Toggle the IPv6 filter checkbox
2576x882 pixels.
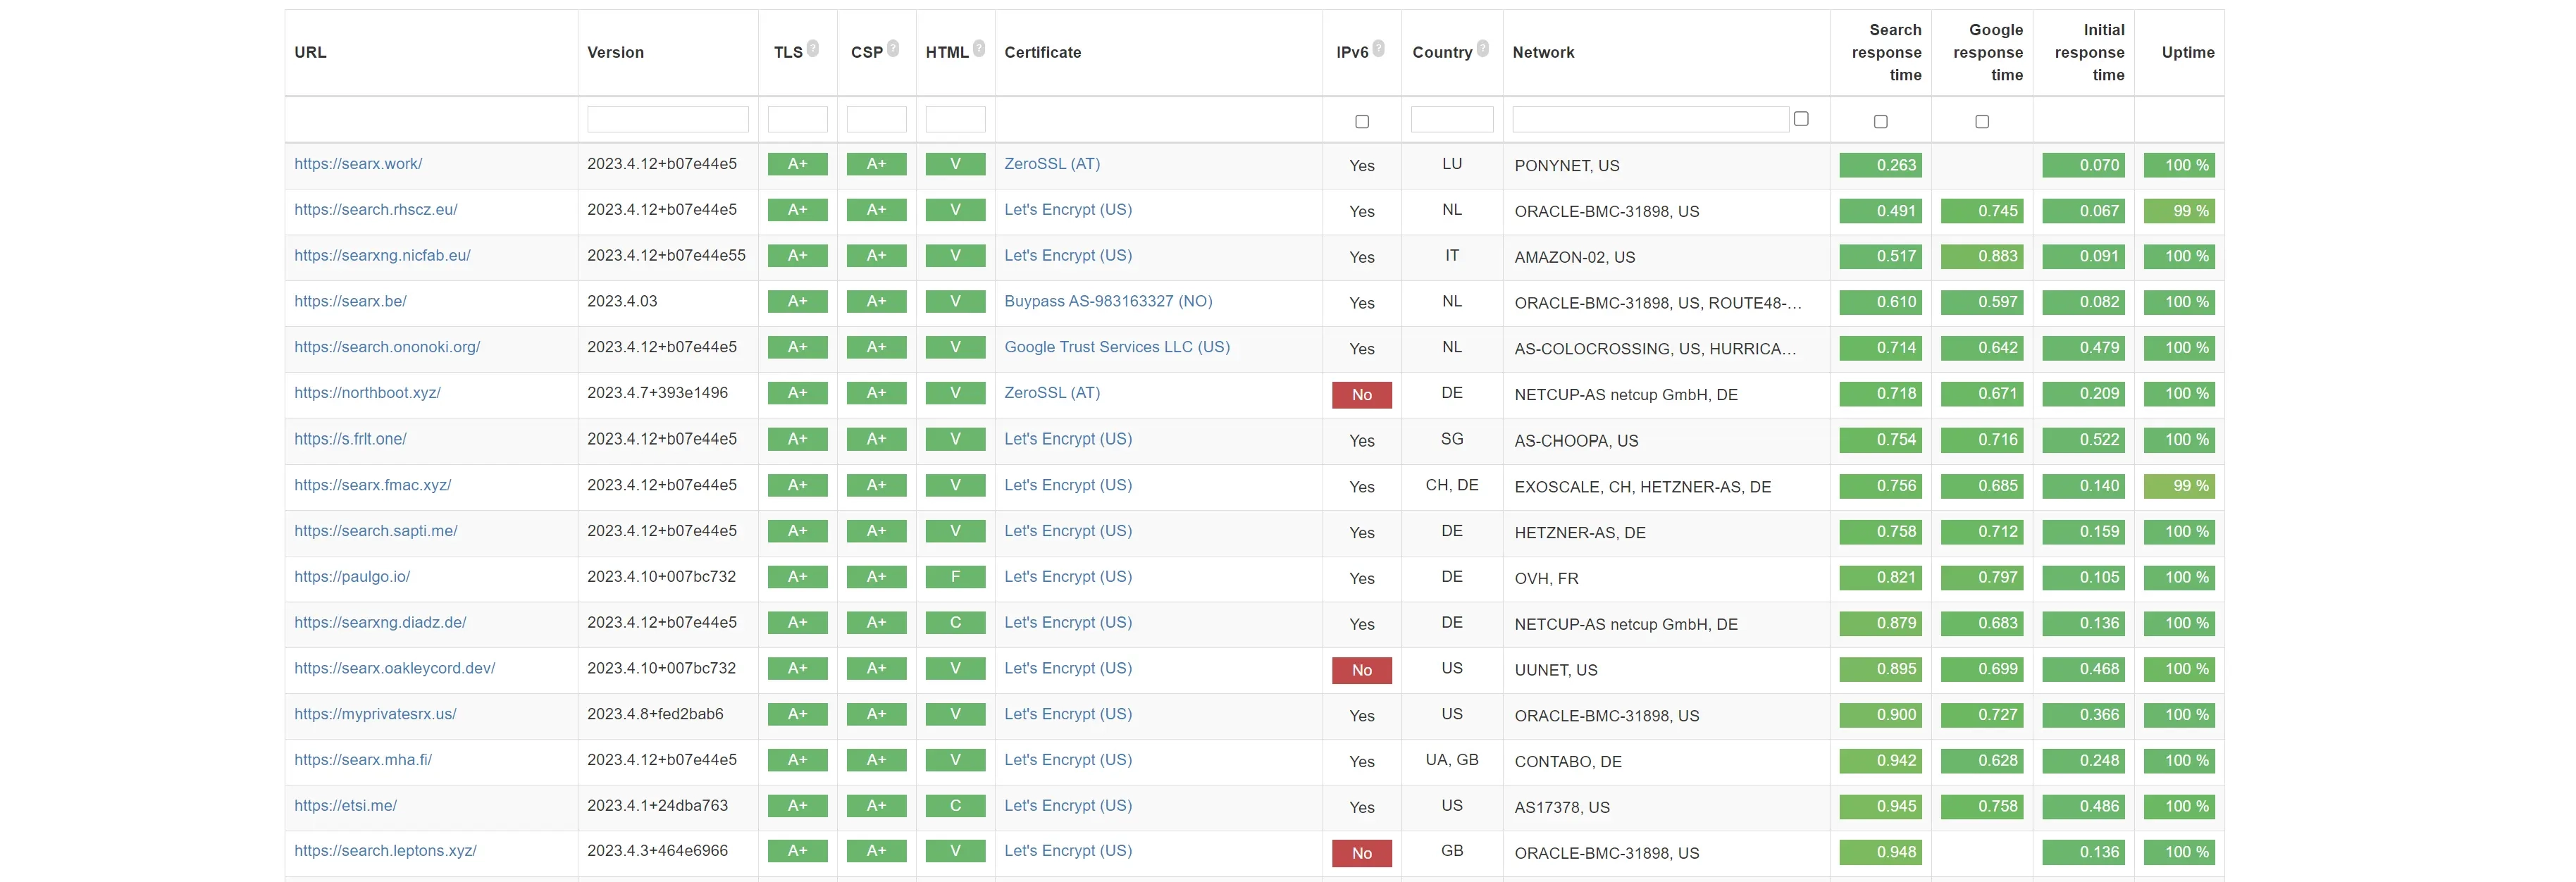click(1361, 122)
